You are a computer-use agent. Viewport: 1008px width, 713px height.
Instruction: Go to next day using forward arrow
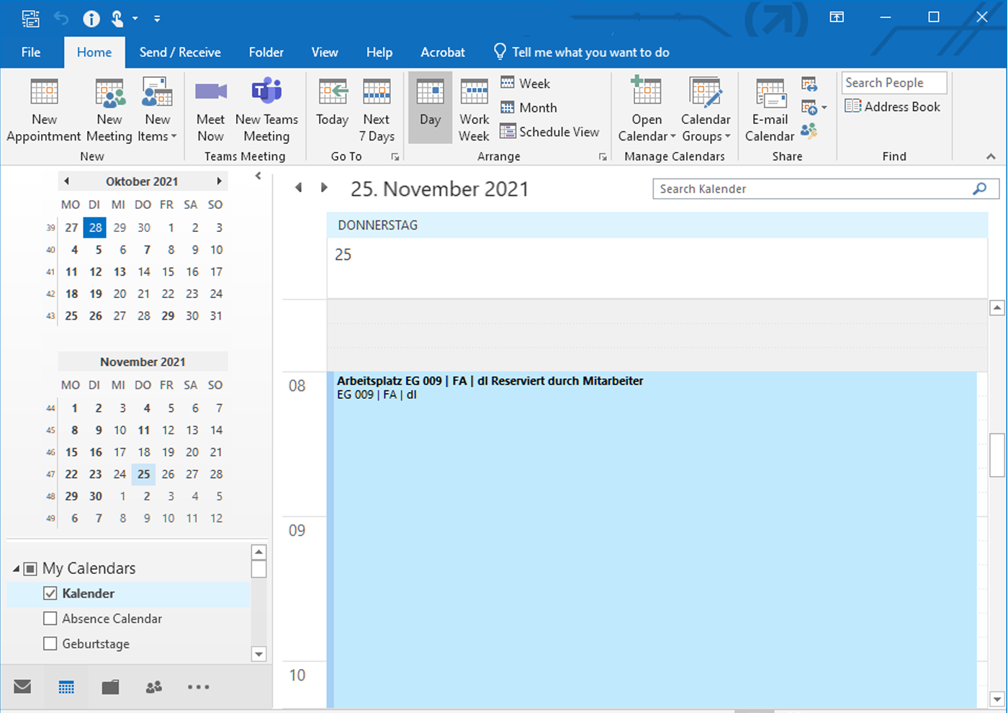tap(324, 188)
